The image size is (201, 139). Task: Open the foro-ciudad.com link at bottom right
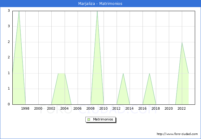click(177, 134)
